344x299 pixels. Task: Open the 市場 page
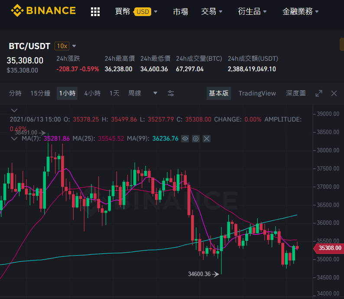point(180,11)
